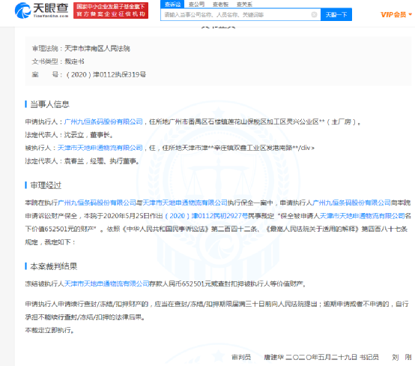
Task: Select legal representative line 沈云立，董事长
Action: tap(69, 135)
